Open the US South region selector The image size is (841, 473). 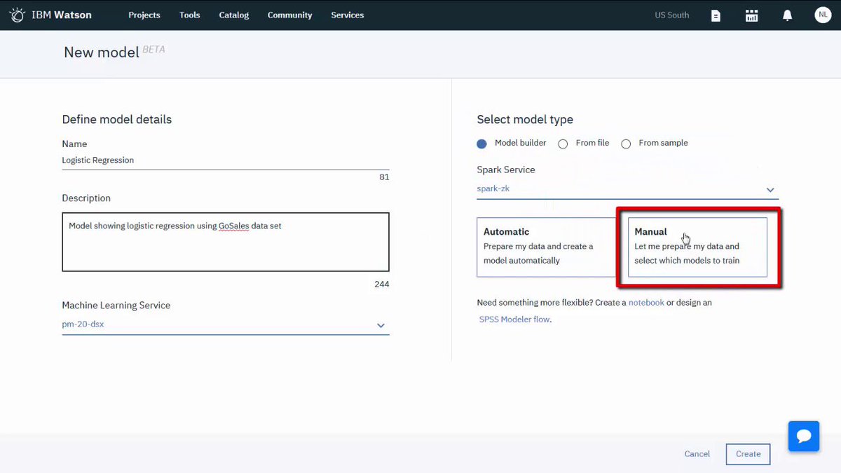coord(672,15)
